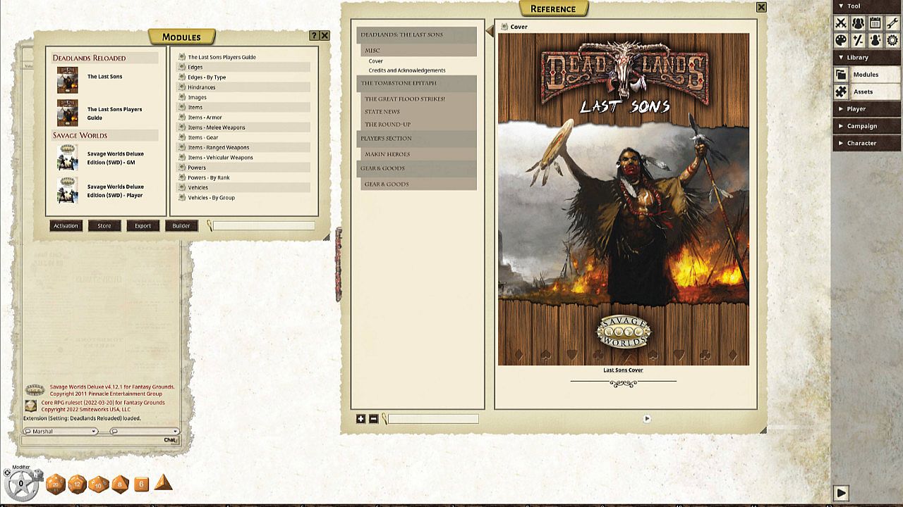
Task: Click the book icon beside Vehicles
Action: click(182, 187)
